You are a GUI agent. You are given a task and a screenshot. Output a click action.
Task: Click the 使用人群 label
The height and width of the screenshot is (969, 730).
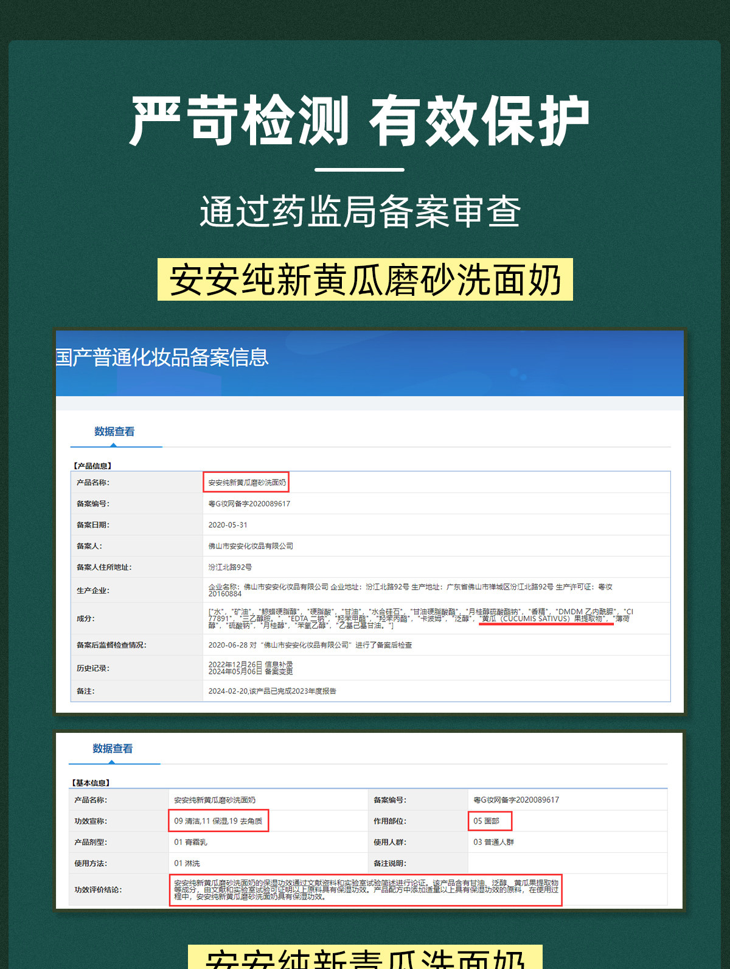click(x=390, y=842)
